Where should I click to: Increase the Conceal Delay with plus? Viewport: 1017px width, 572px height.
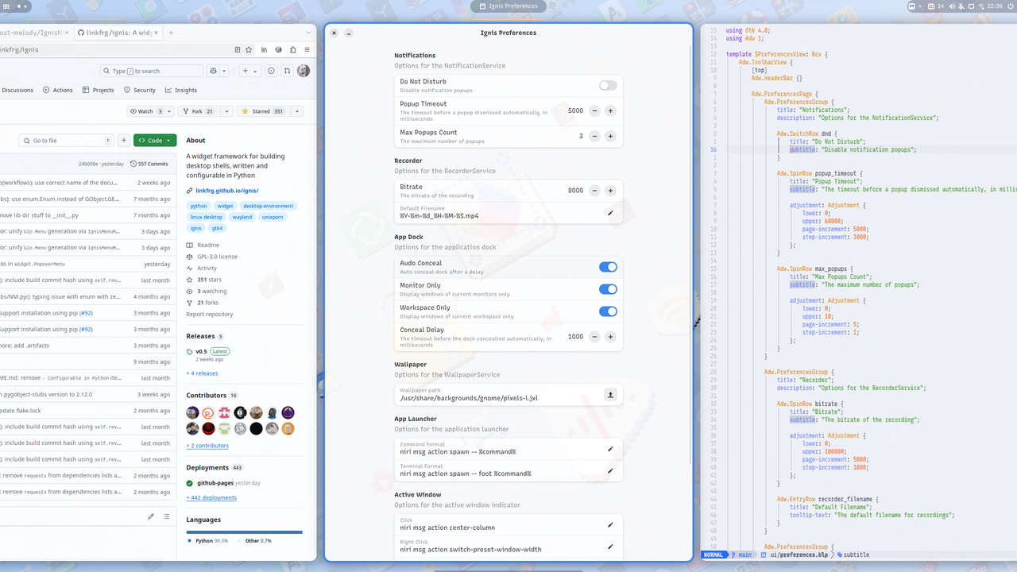[610, 337]
